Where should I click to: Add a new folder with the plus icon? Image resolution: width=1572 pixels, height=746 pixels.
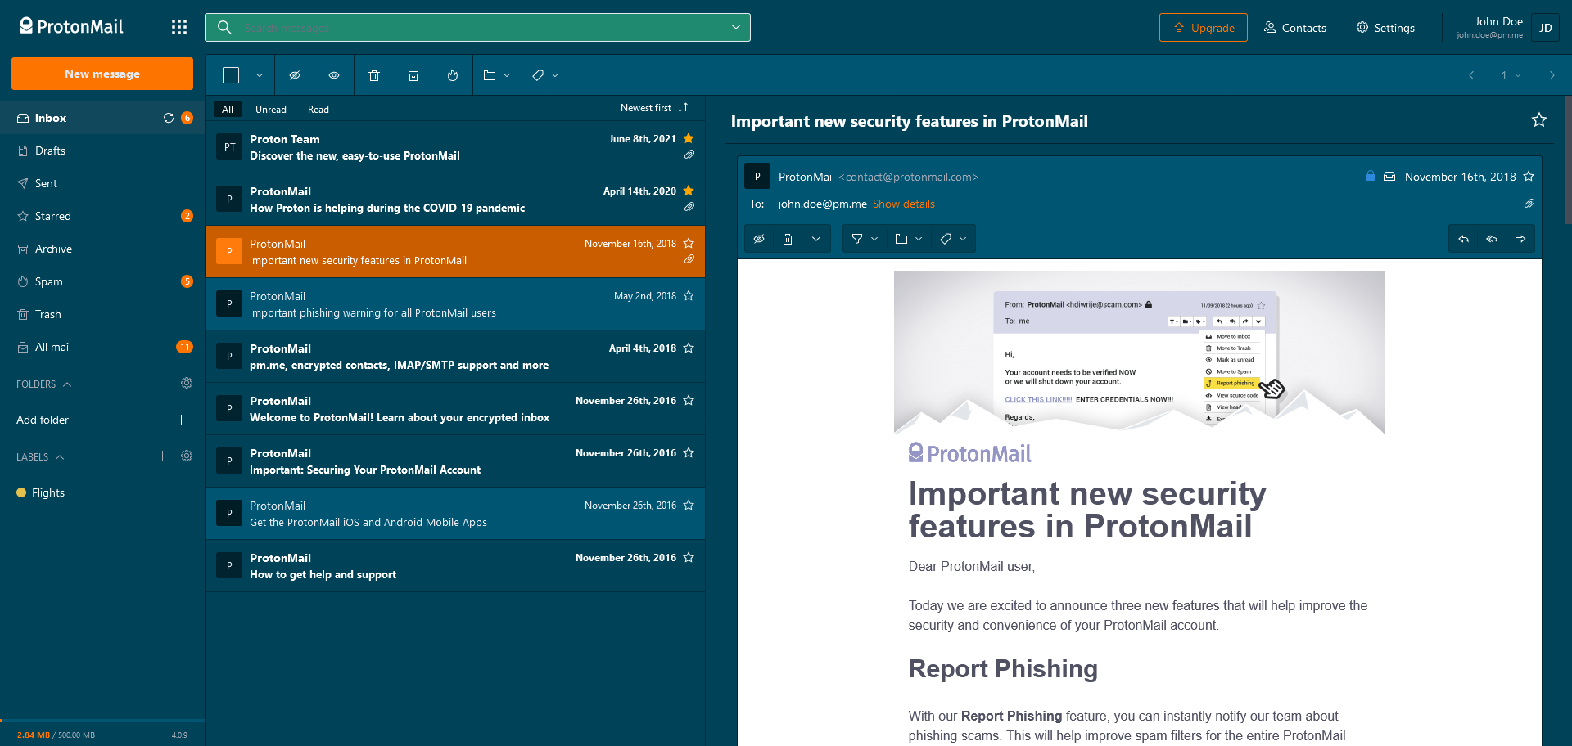click(182, 420)
